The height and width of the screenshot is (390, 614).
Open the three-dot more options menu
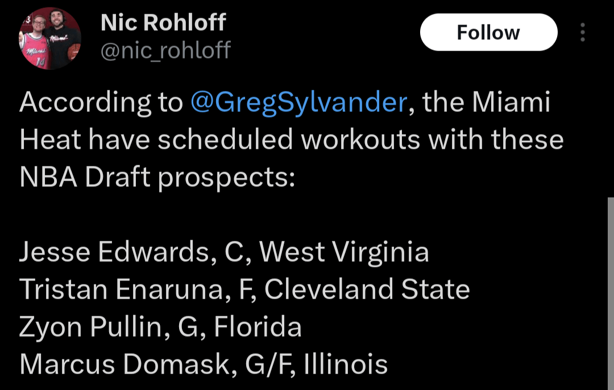583,33
